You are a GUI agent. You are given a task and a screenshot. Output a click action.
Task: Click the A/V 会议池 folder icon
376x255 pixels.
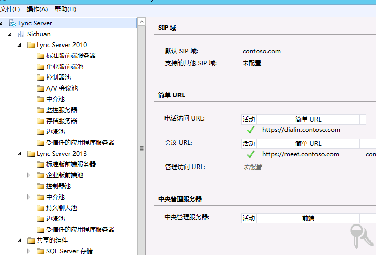point(40,88)
